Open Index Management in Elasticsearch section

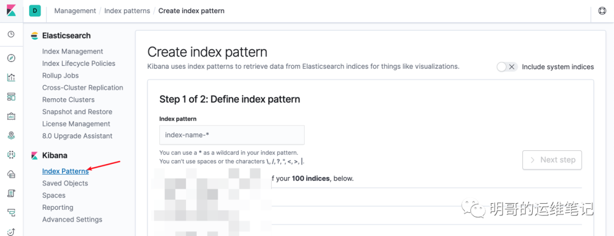click(72, 51)
